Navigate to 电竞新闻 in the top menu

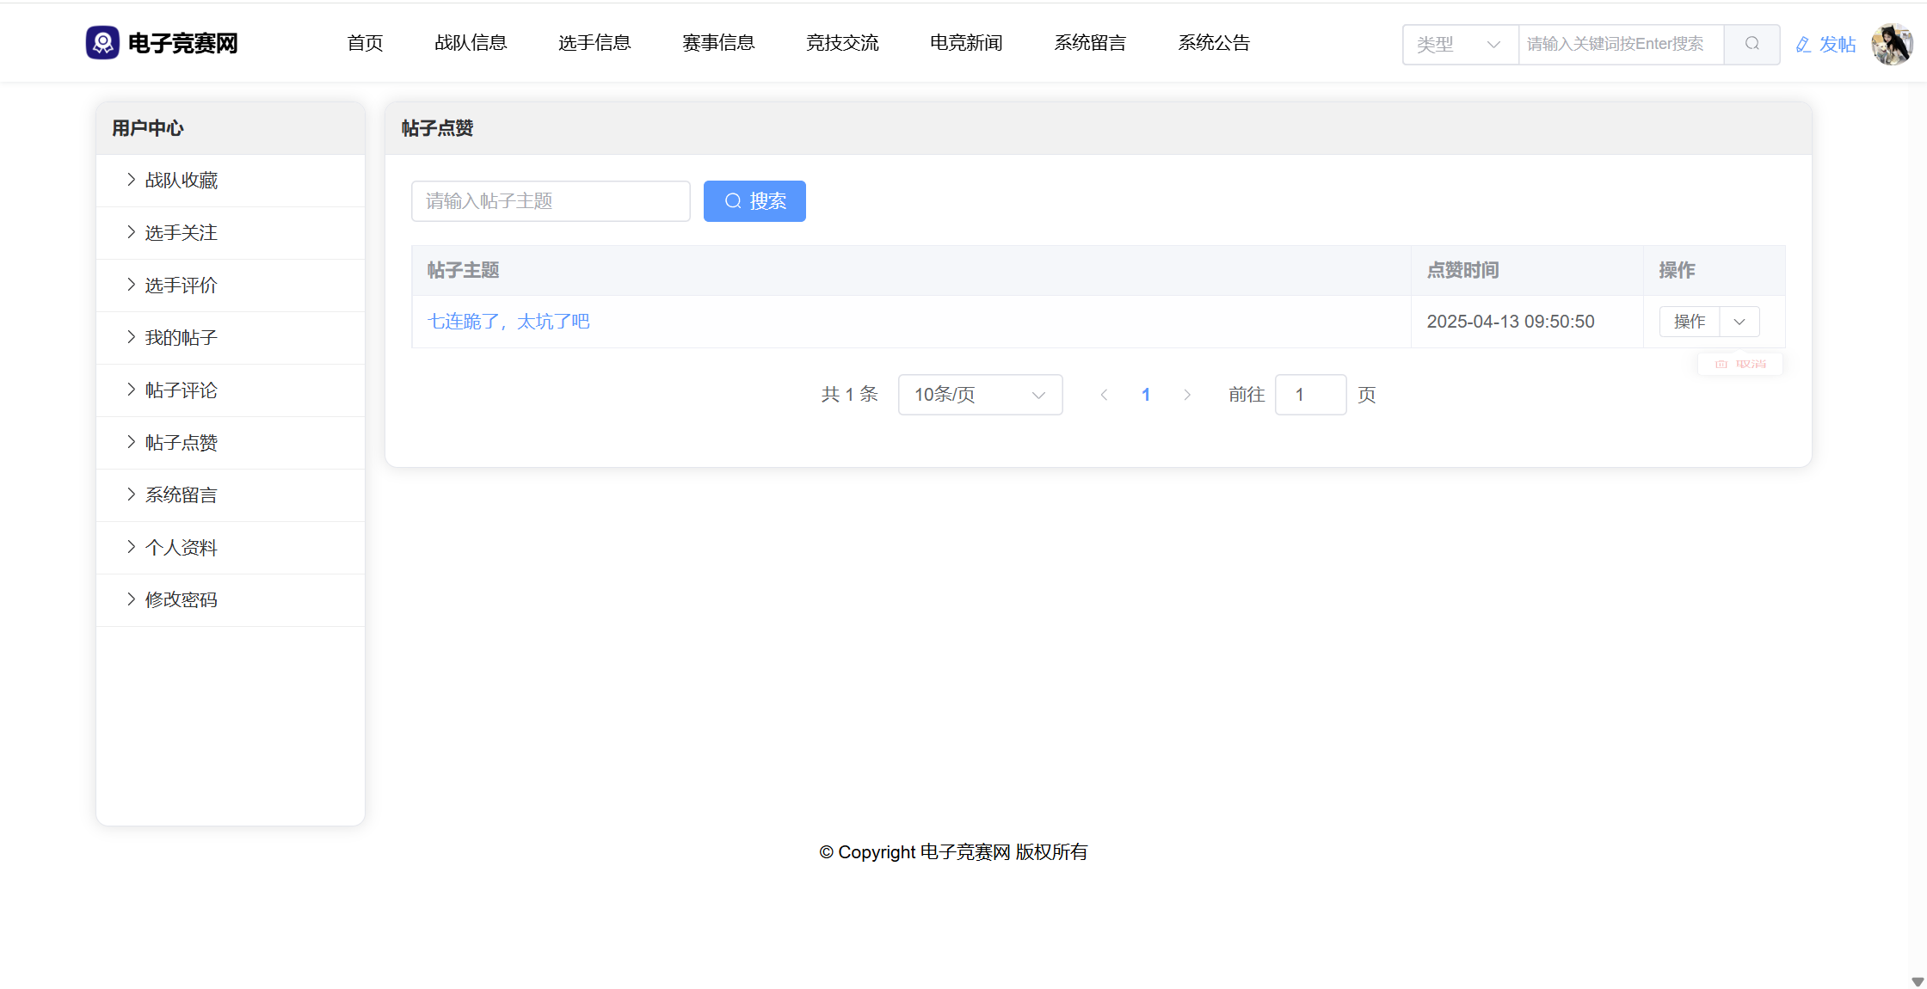coord(966,43)
